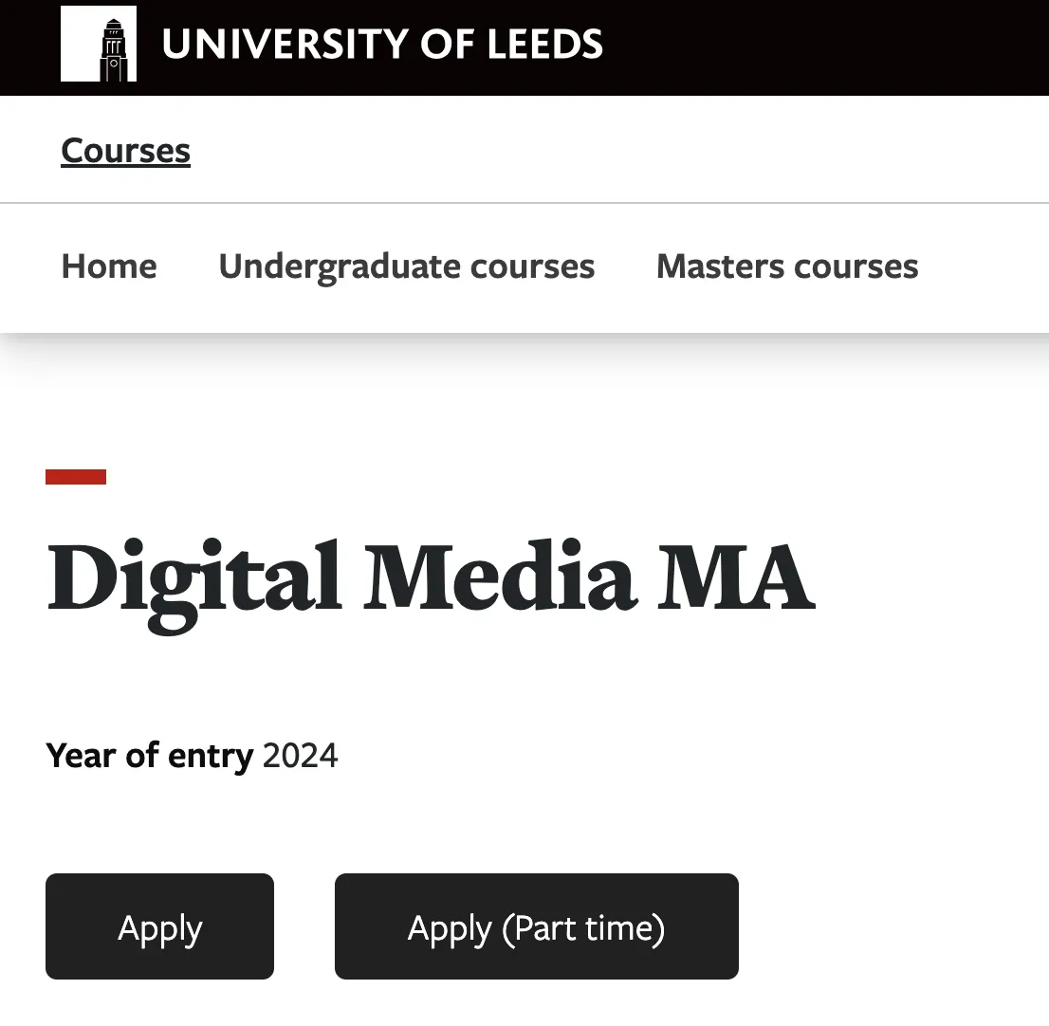1049x1026 pixels.
Task: Click blank space right of Masters courses
Action: click(x=986, y=266)
